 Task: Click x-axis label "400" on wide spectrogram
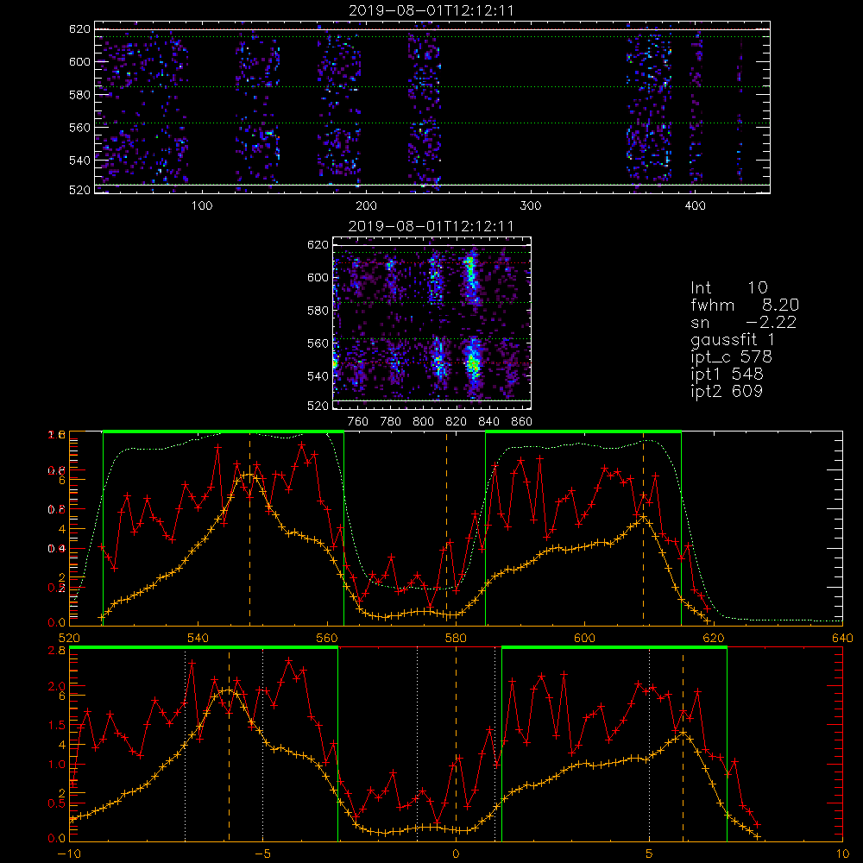[695, 206]
